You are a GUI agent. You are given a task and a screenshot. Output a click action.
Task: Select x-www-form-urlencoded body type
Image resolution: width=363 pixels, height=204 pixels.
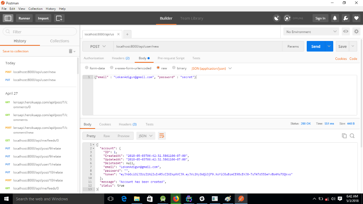pyautogui.click(x=111, y=68)
